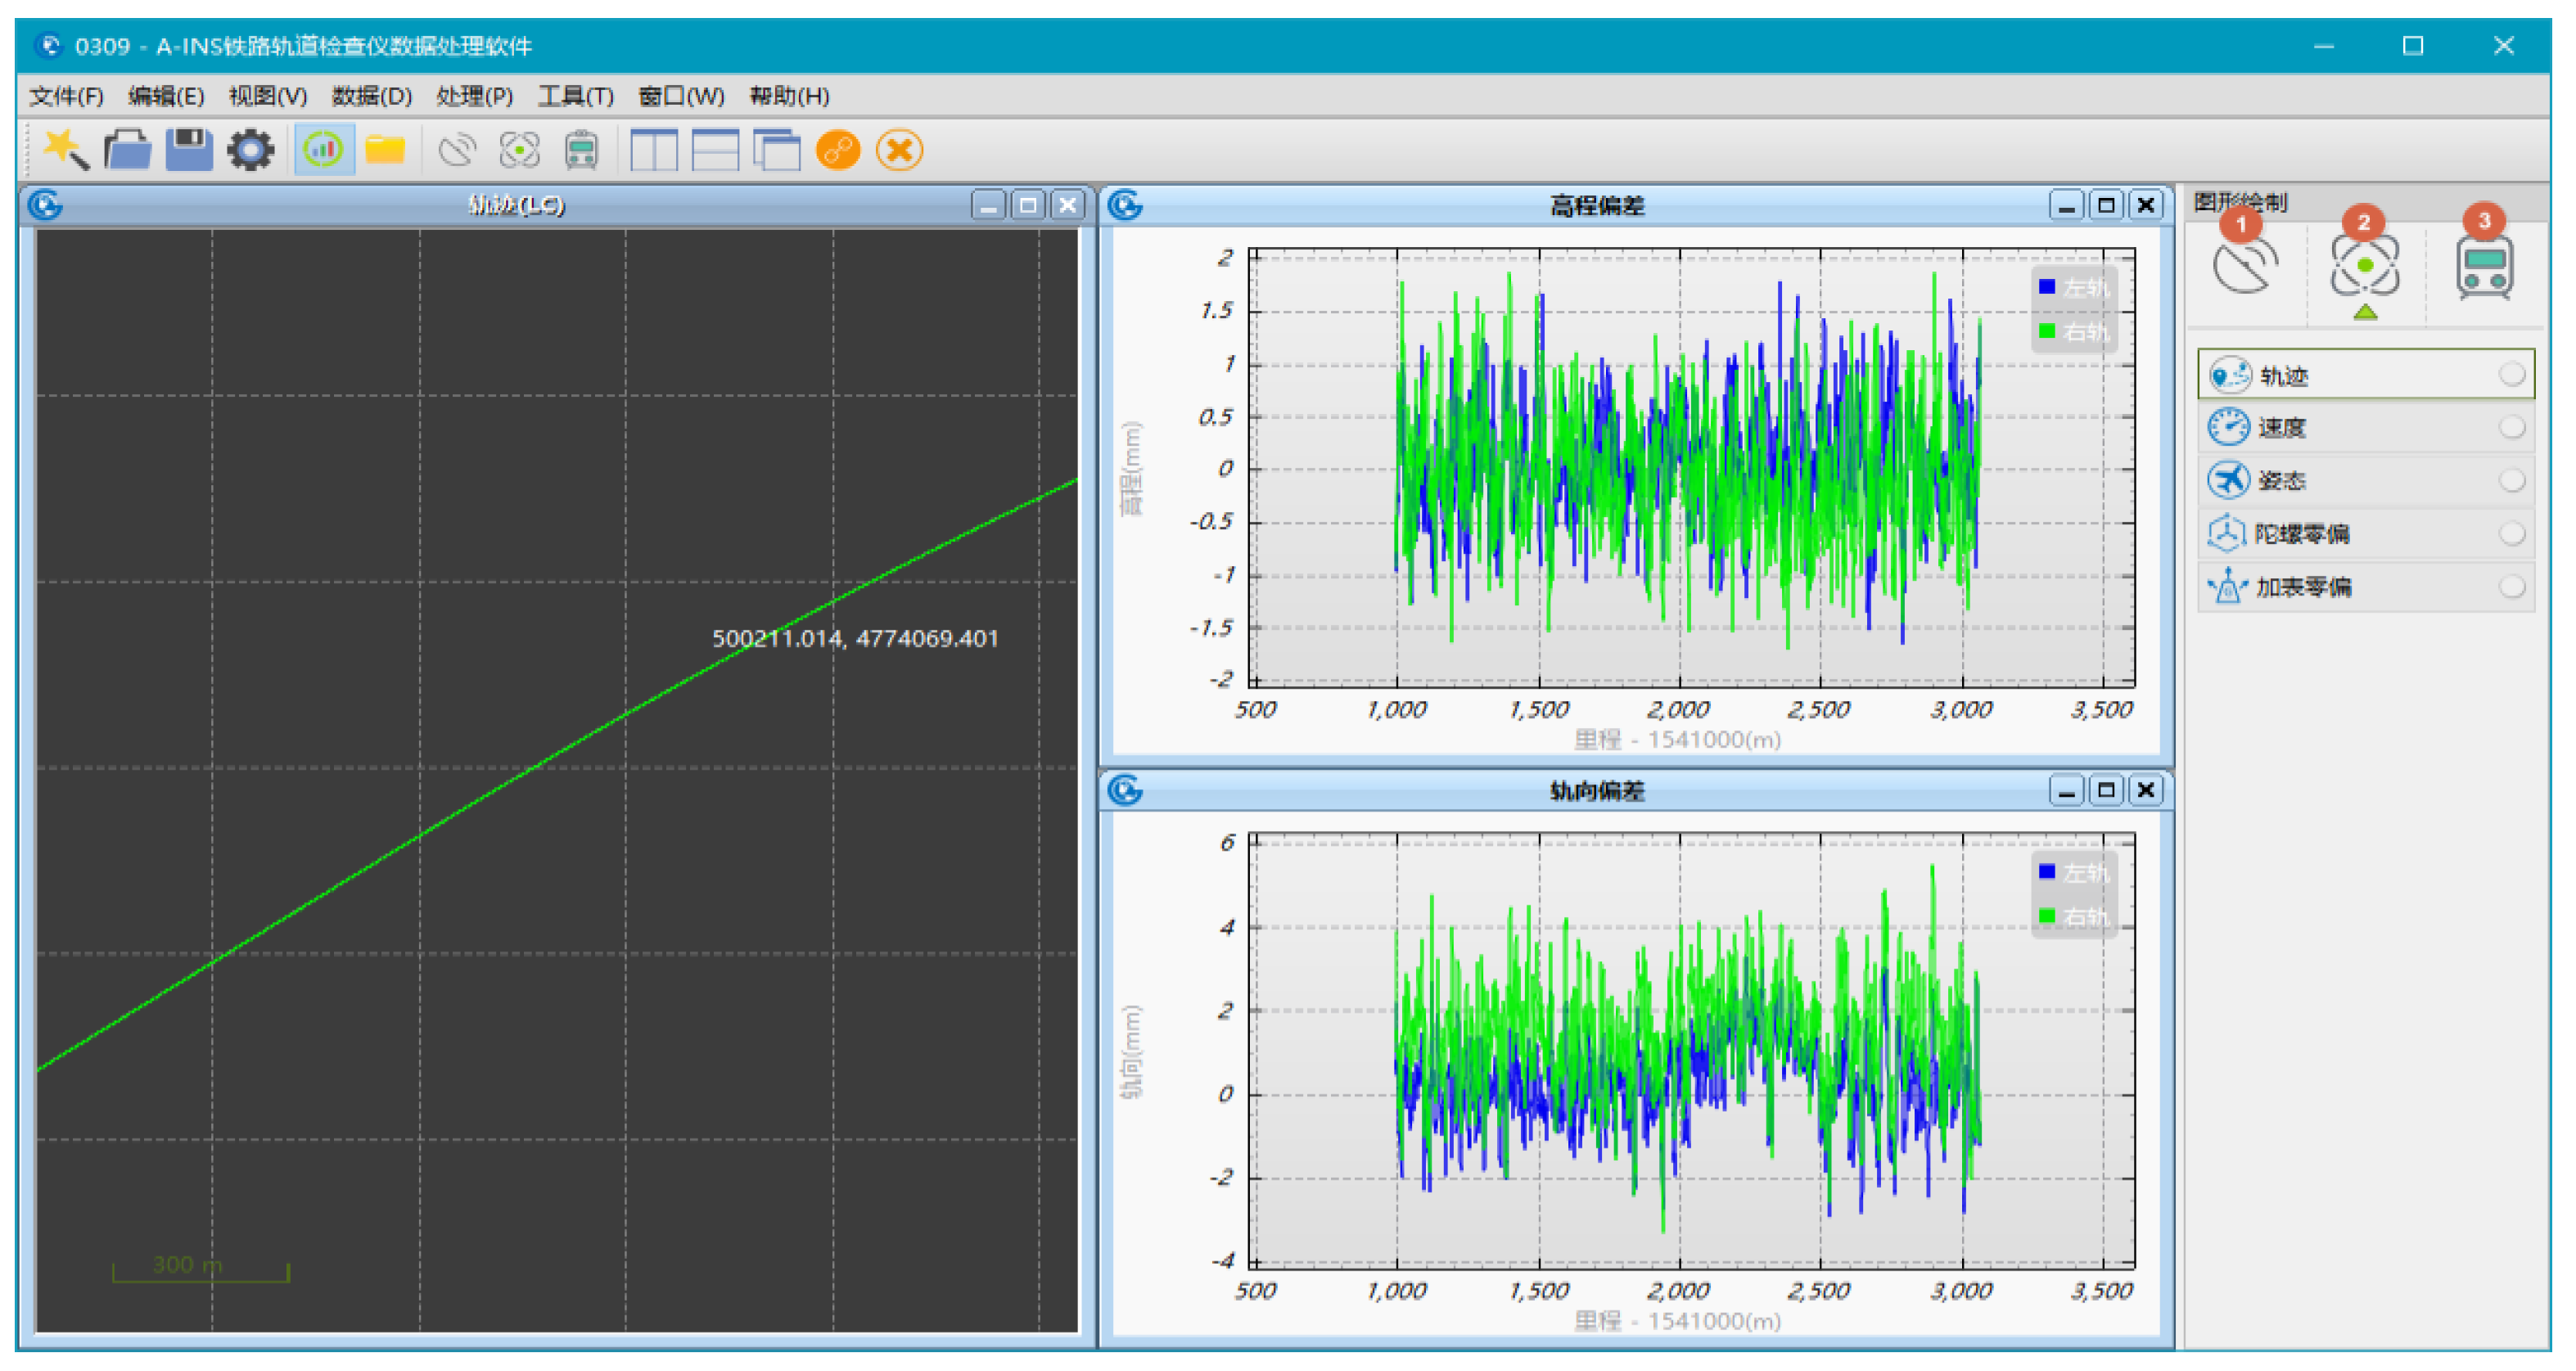Select the train icon in side panel
Image resolution: width=2576 pixels, height=1371 pixels.
coord(2485,266)
